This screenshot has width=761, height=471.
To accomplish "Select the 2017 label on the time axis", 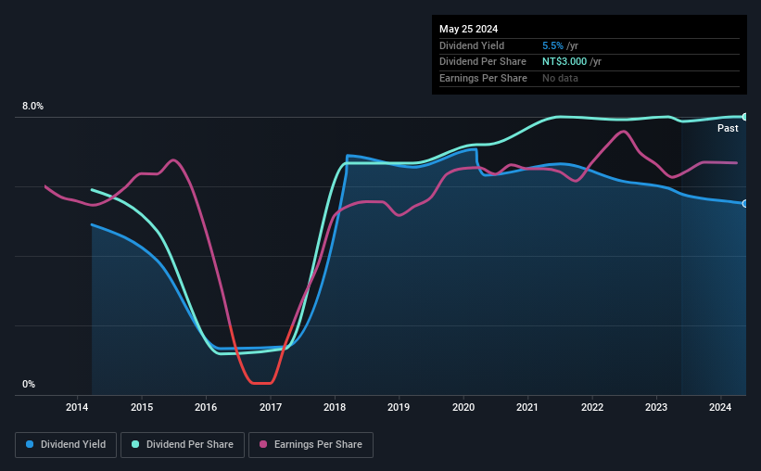I will coord(271,407).
